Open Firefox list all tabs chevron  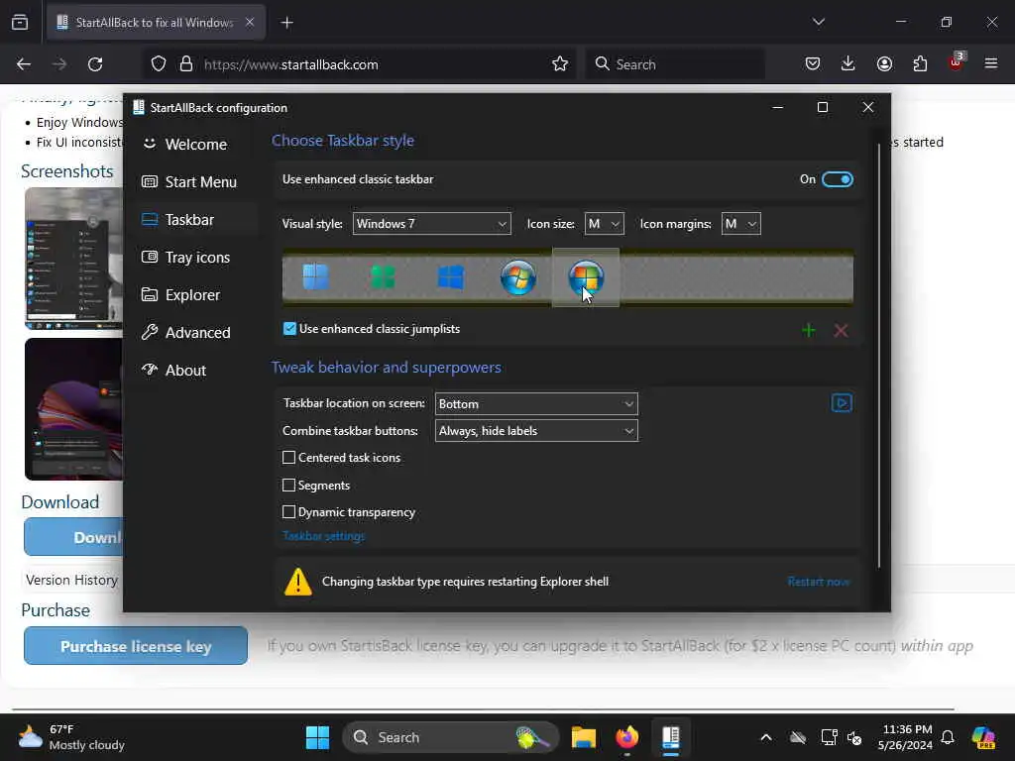coord(818,22)
